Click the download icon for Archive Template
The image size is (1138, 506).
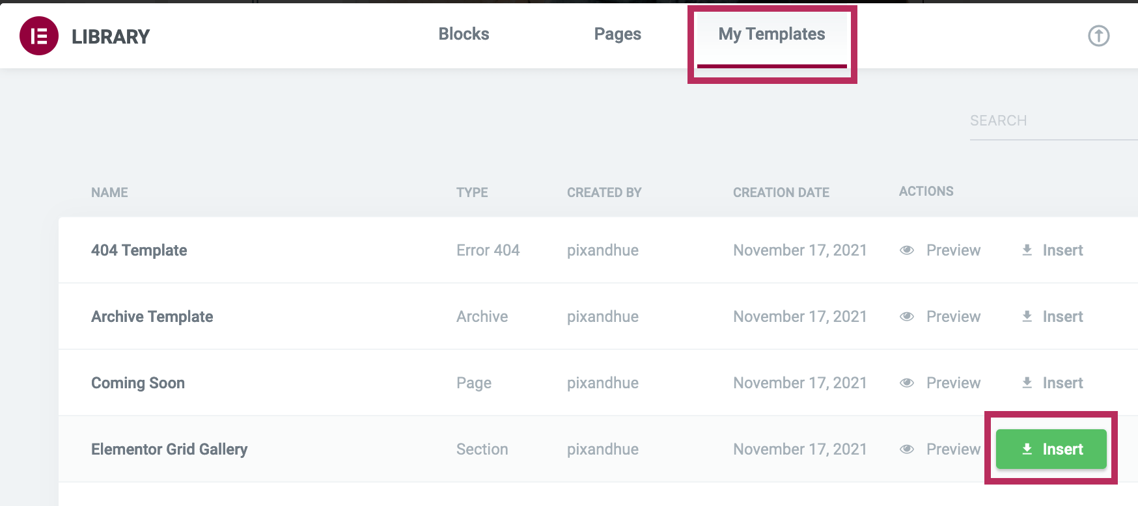(x=1027, y=317)
